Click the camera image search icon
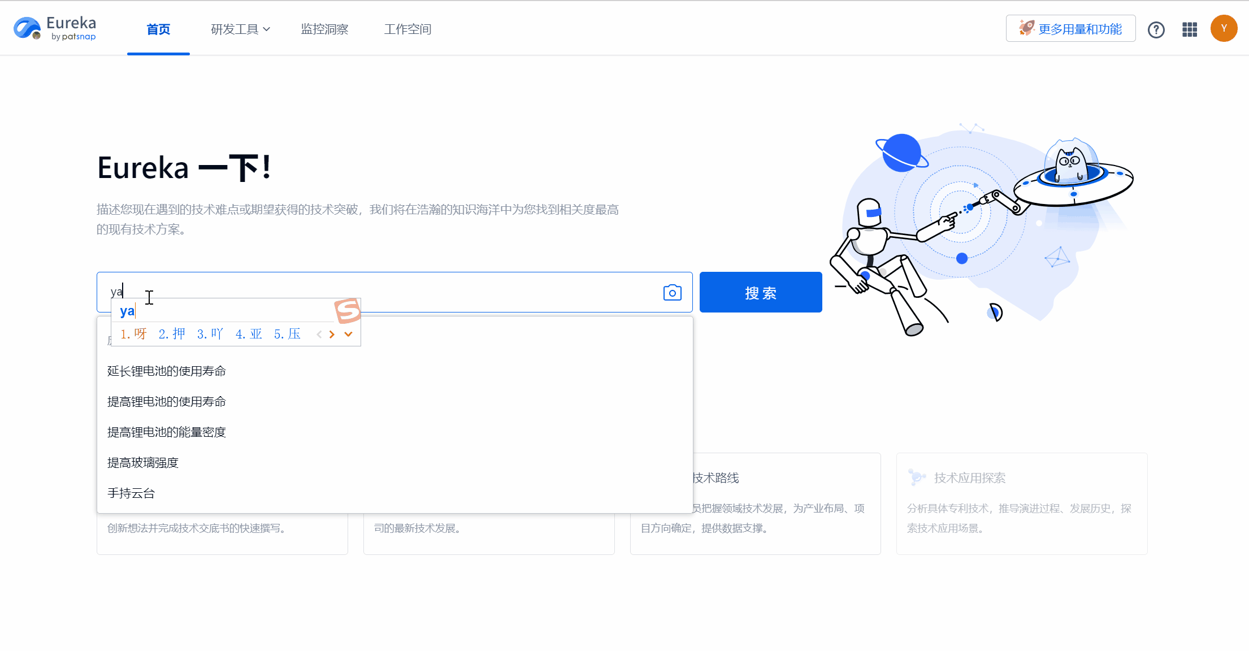This screenshot has height=651, width=1249. tap(672, 292)
